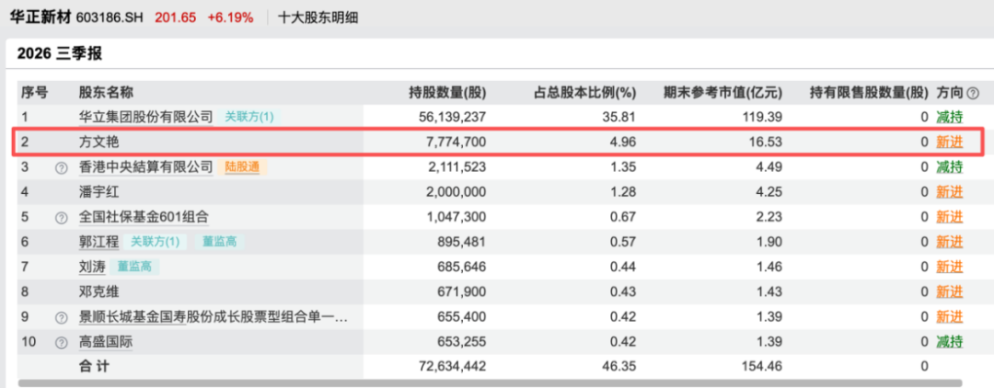Click the stock code 603186.SH
The width and height of the screenshot is (994, 388).
point(111,17)
